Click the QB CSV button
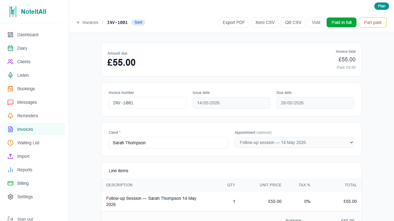The width and height of the screenshot is (394, 221). (293, 22)
